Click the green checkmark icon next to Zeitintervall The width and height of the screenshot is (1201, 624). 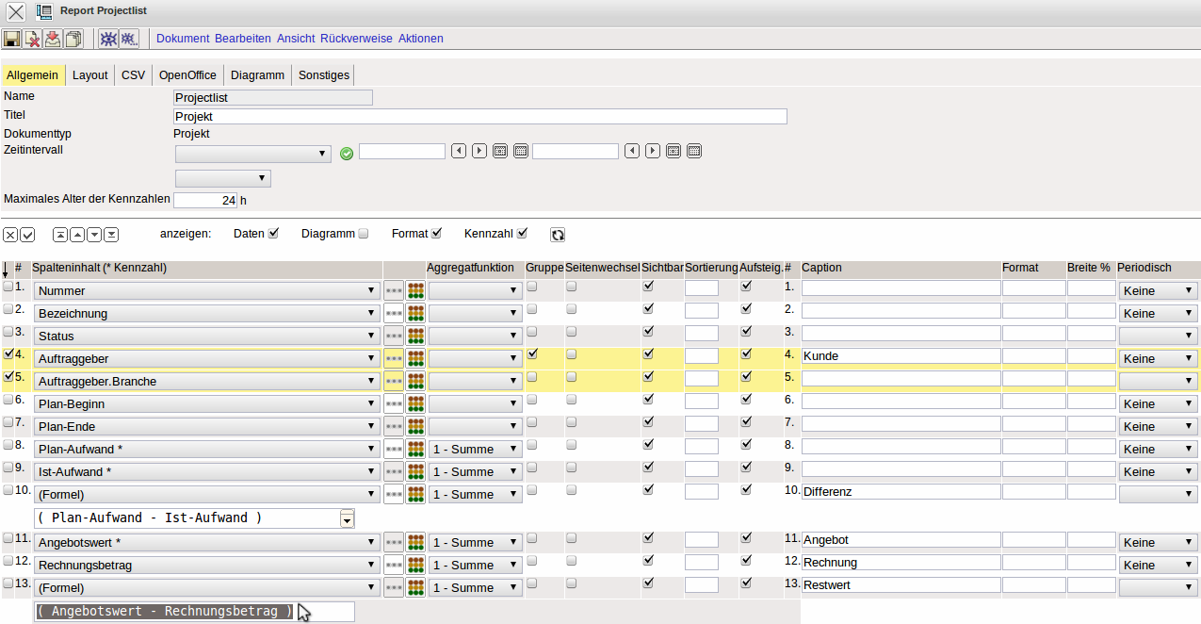tap(347, 153)
